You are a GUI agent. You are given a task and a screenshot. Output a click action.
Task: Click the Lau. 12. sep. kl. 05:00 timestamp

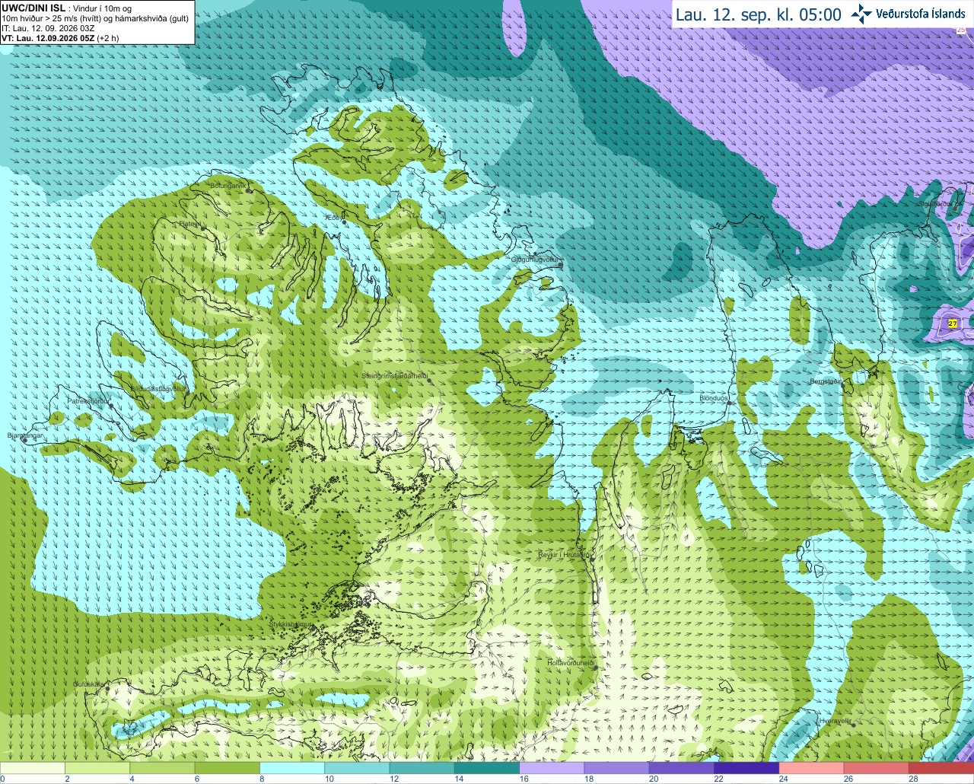[759, 14]
